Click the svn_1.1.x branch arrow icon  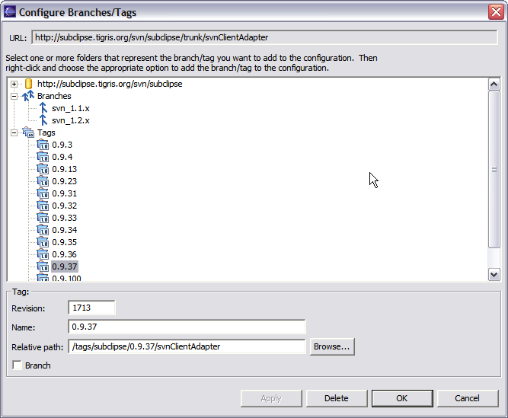point(43,108)
